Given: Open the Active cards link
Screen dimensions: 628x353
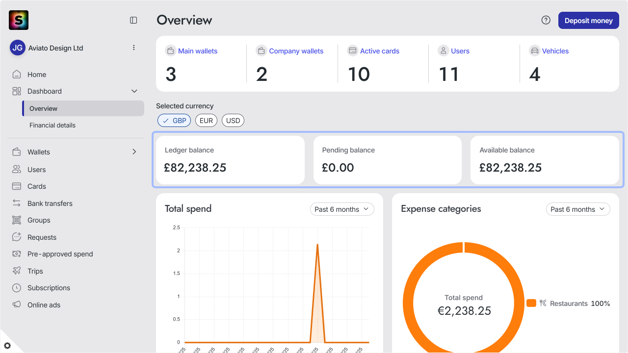Looking at the screenshot, I should coord(380,51).
